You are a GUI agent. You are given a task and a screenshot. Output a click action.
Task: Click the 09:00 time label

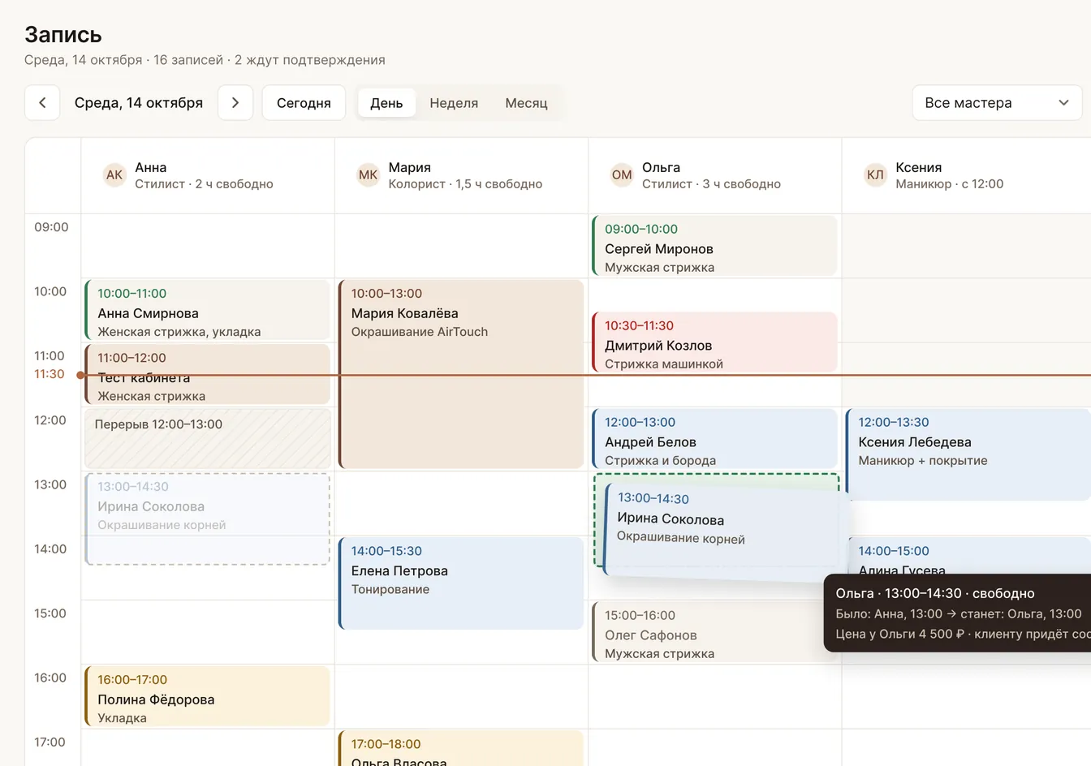(51, 227)
